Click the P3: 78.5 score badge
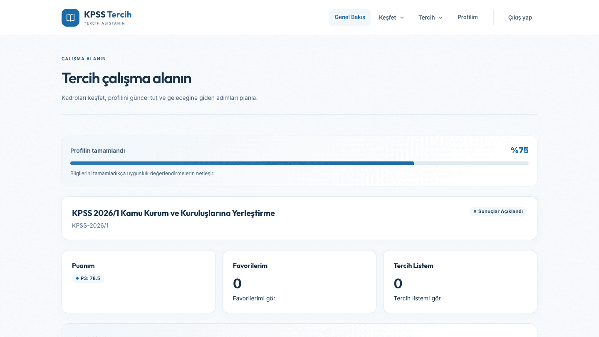This screenshot has height=337, width=599. [88, 278]
